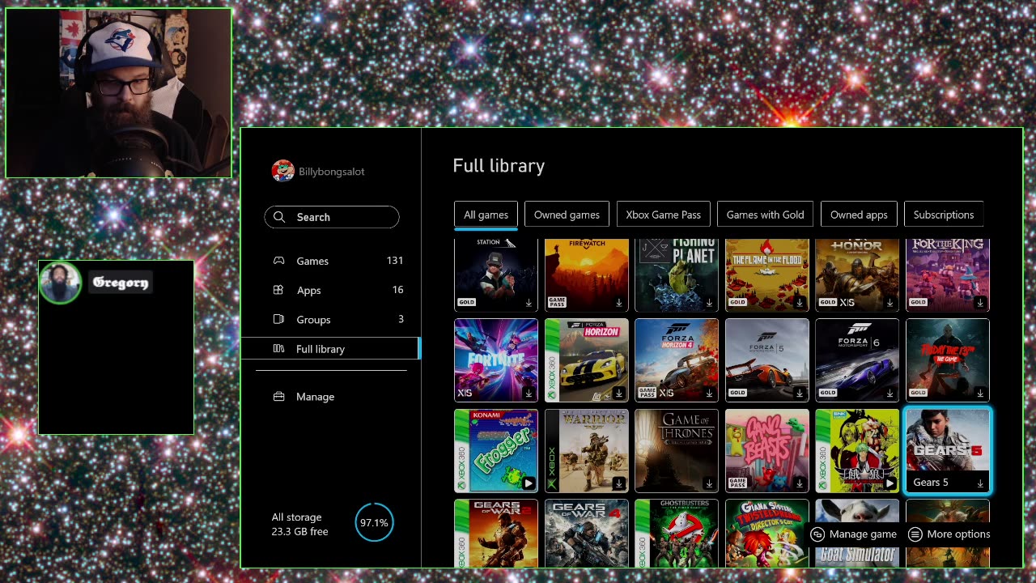This screenshot has width=1036, height=583.
Task: Select the For The King tile
Action: (x=948, y=275)
